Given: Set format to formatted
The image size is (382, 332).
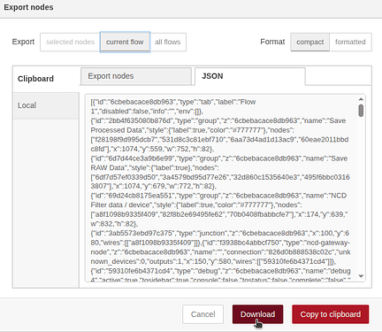Looking at the screenshot, I should click(350, 42).
